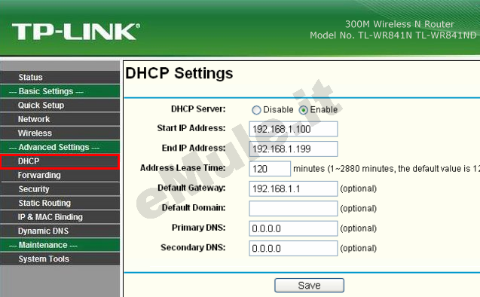Open the Wireless menu item
480x297 pixels.
pyautogui.click(x=60, y=133)
